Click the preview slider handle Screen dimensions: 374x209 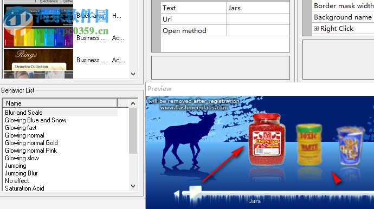coord(195,192)
